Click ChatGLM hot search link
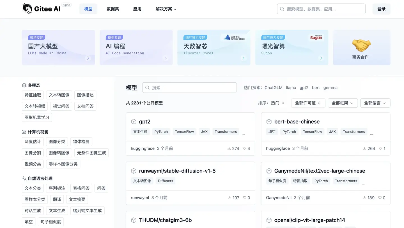404x228 pixels. [x=274, y=88]
